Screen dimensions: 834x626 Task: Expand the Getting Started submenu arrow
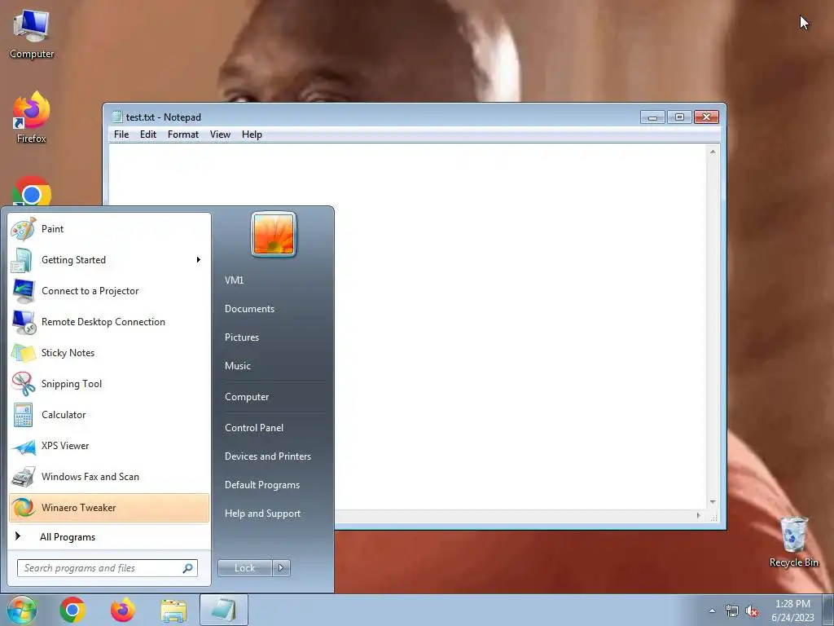coord(199,260)
